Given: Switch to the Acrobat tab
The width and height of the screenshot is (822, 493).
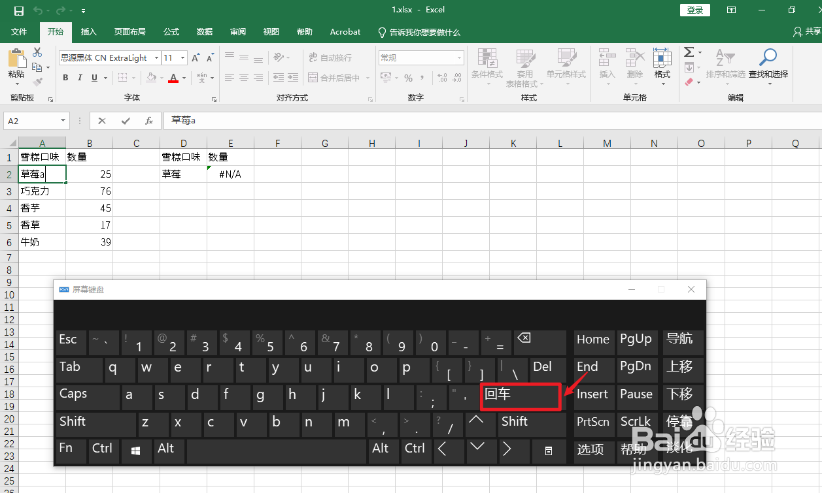Looking at the screenshot, I should coord(345,32).
